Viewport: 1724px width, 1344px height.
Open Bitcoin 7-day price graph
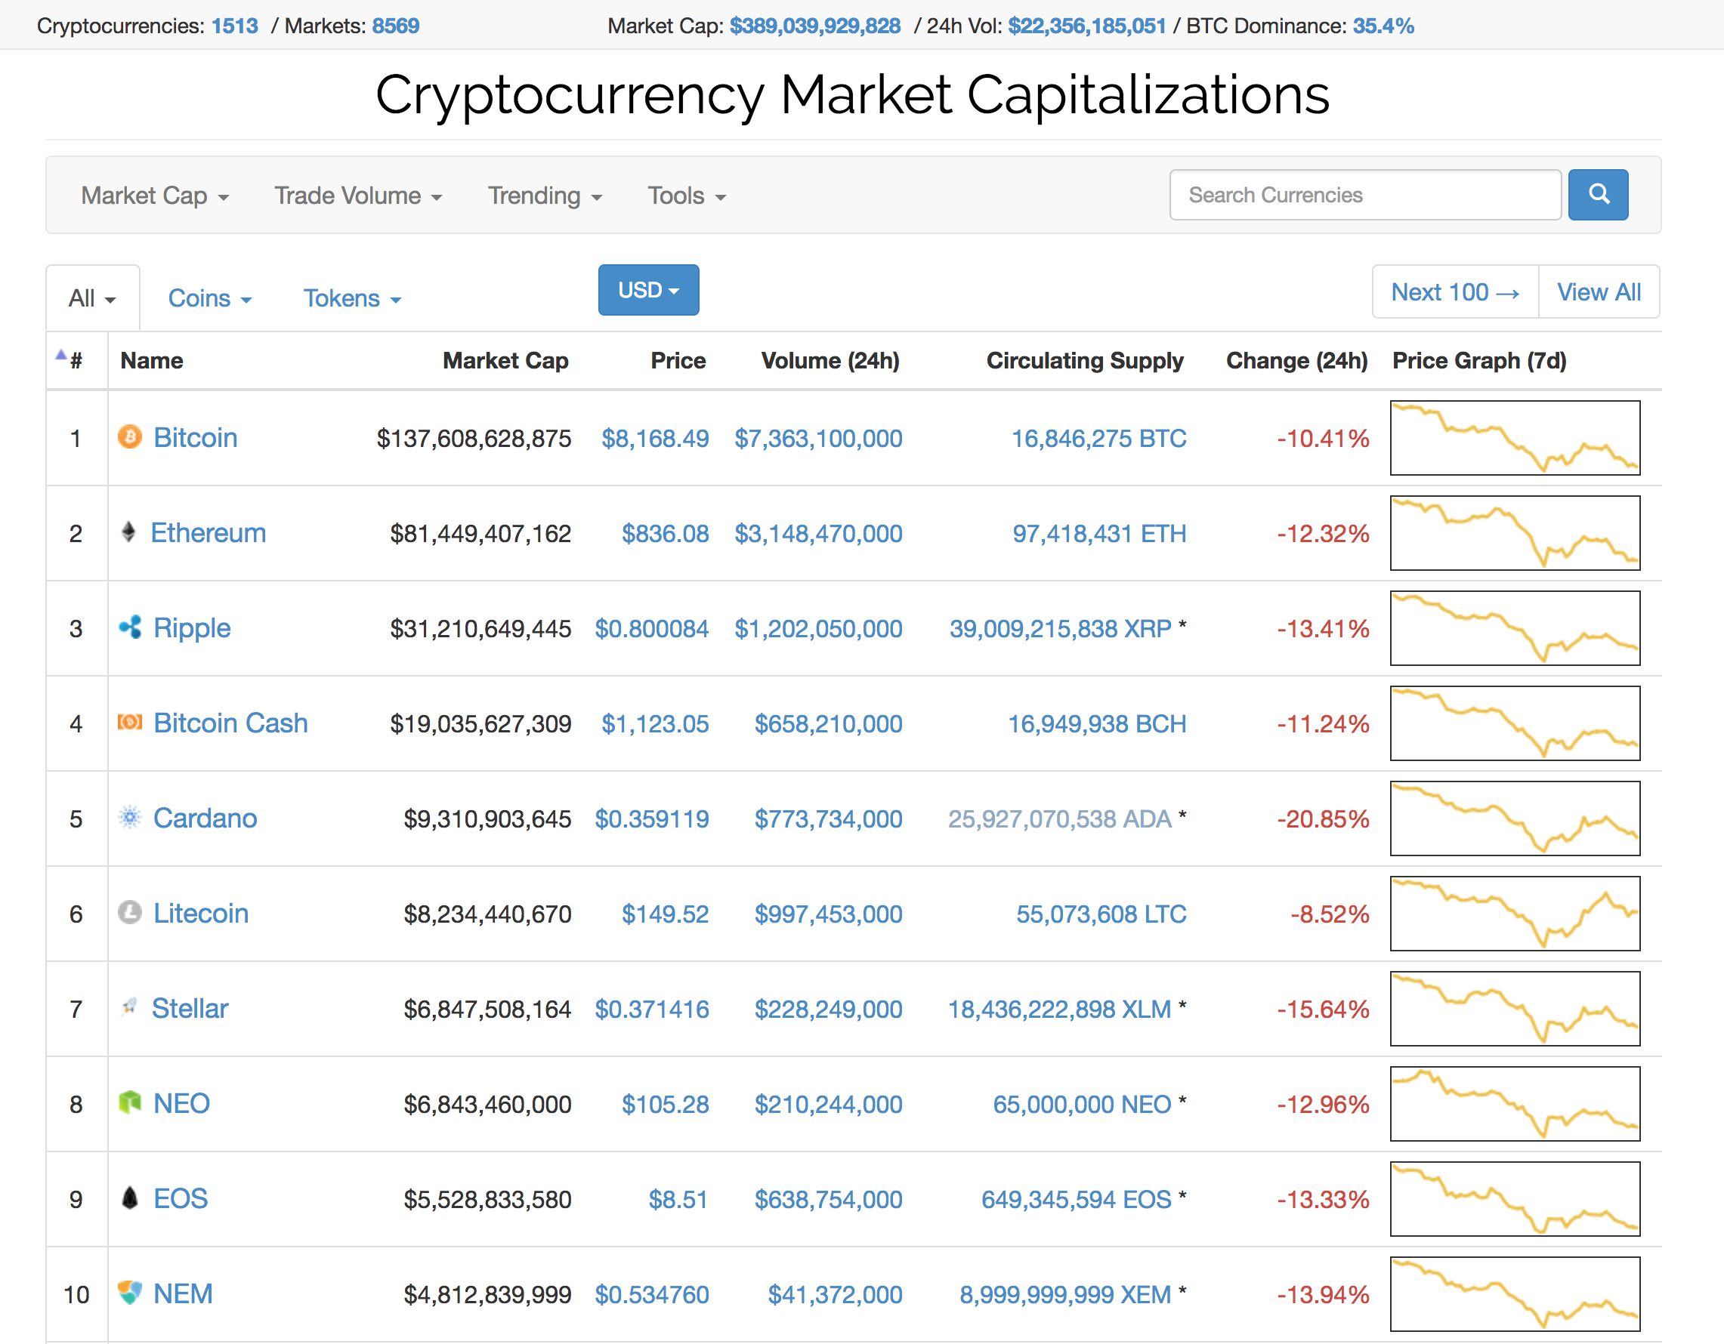[1514, 438]
